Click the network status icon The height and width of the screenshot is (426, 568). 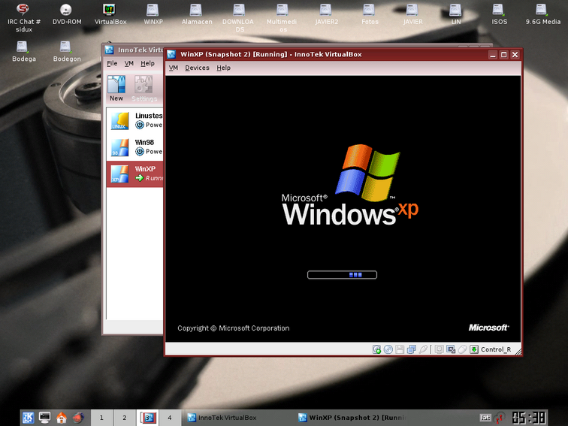coord(412,349)
